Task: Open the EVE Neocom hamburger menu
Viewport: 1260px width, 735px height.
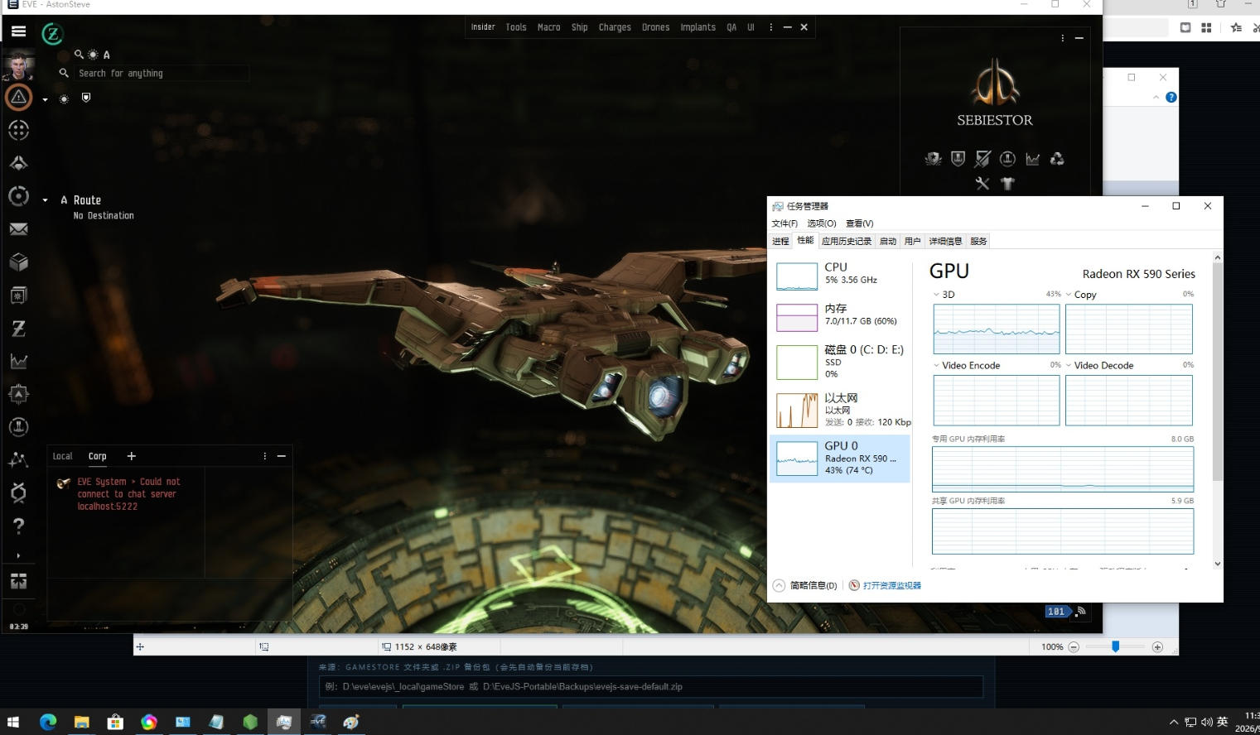Action: [x=18, y=32]
